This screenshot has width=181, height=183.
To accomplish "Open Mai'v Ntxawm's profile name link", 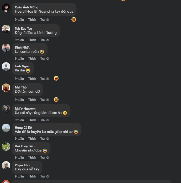I will 25,109.
